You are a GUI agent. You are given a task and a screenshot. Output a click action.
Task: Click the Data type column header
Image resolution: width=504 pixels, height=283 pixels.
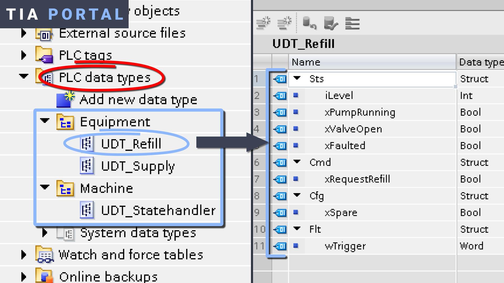click(481, 62)
